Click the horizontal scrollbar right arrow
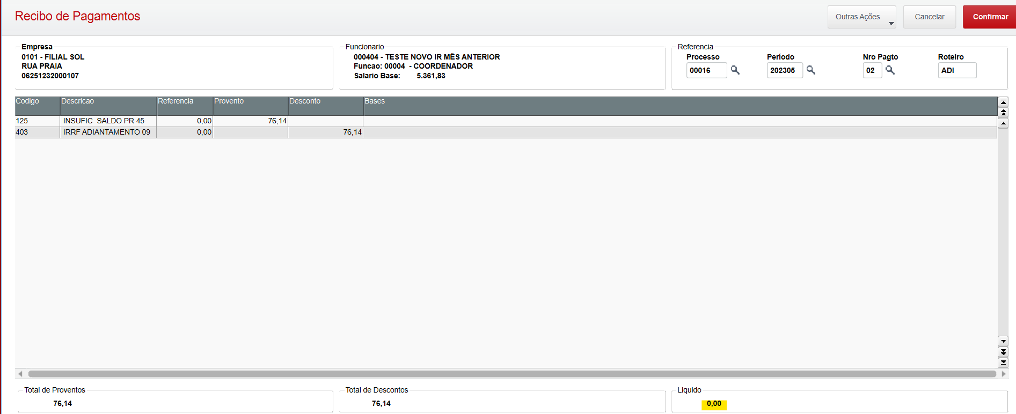The height and width of the screenshot is (414, 1016). click(x=1003, y=374)
